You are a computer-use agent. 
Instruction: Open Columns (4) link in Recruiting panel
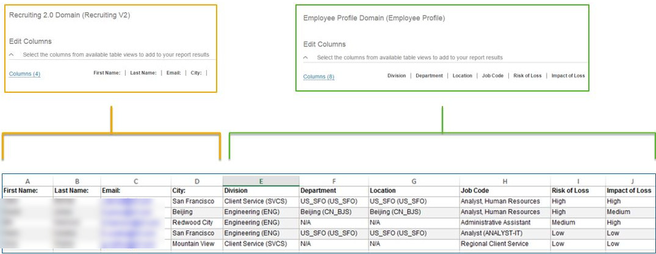[24, 74]
